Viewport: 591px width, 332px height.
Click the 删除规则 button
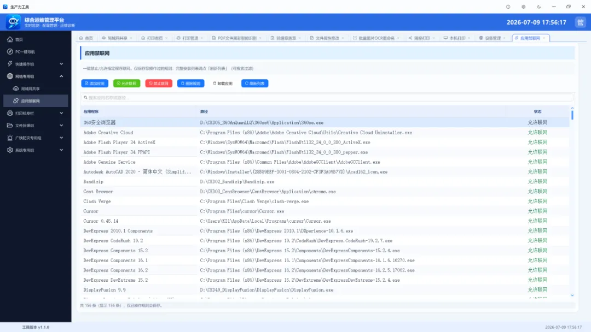pyautogui.click(x=191, y=84)
